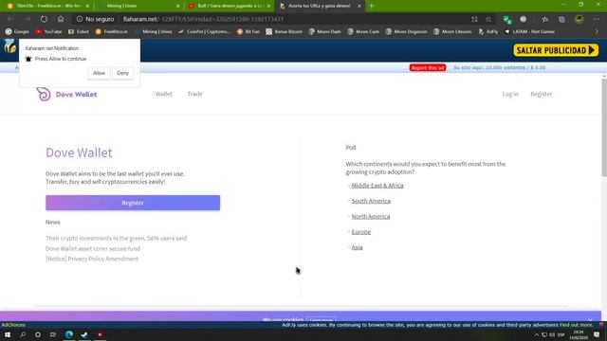Deny the flaharam.net notification
Viewport: 607px width, 341px height.
click(122, 73)
